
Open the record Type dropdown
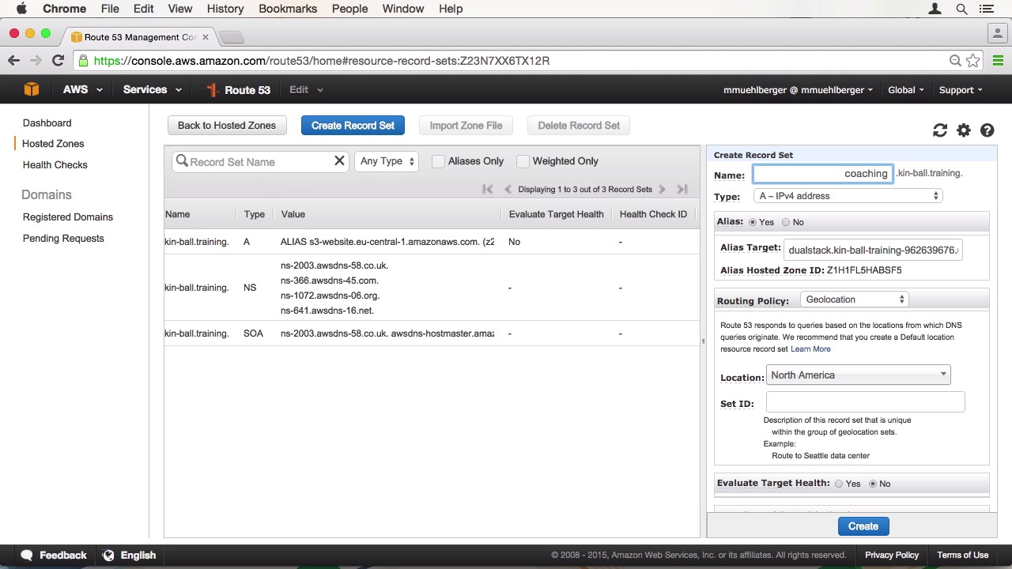(x=848, y=196)
